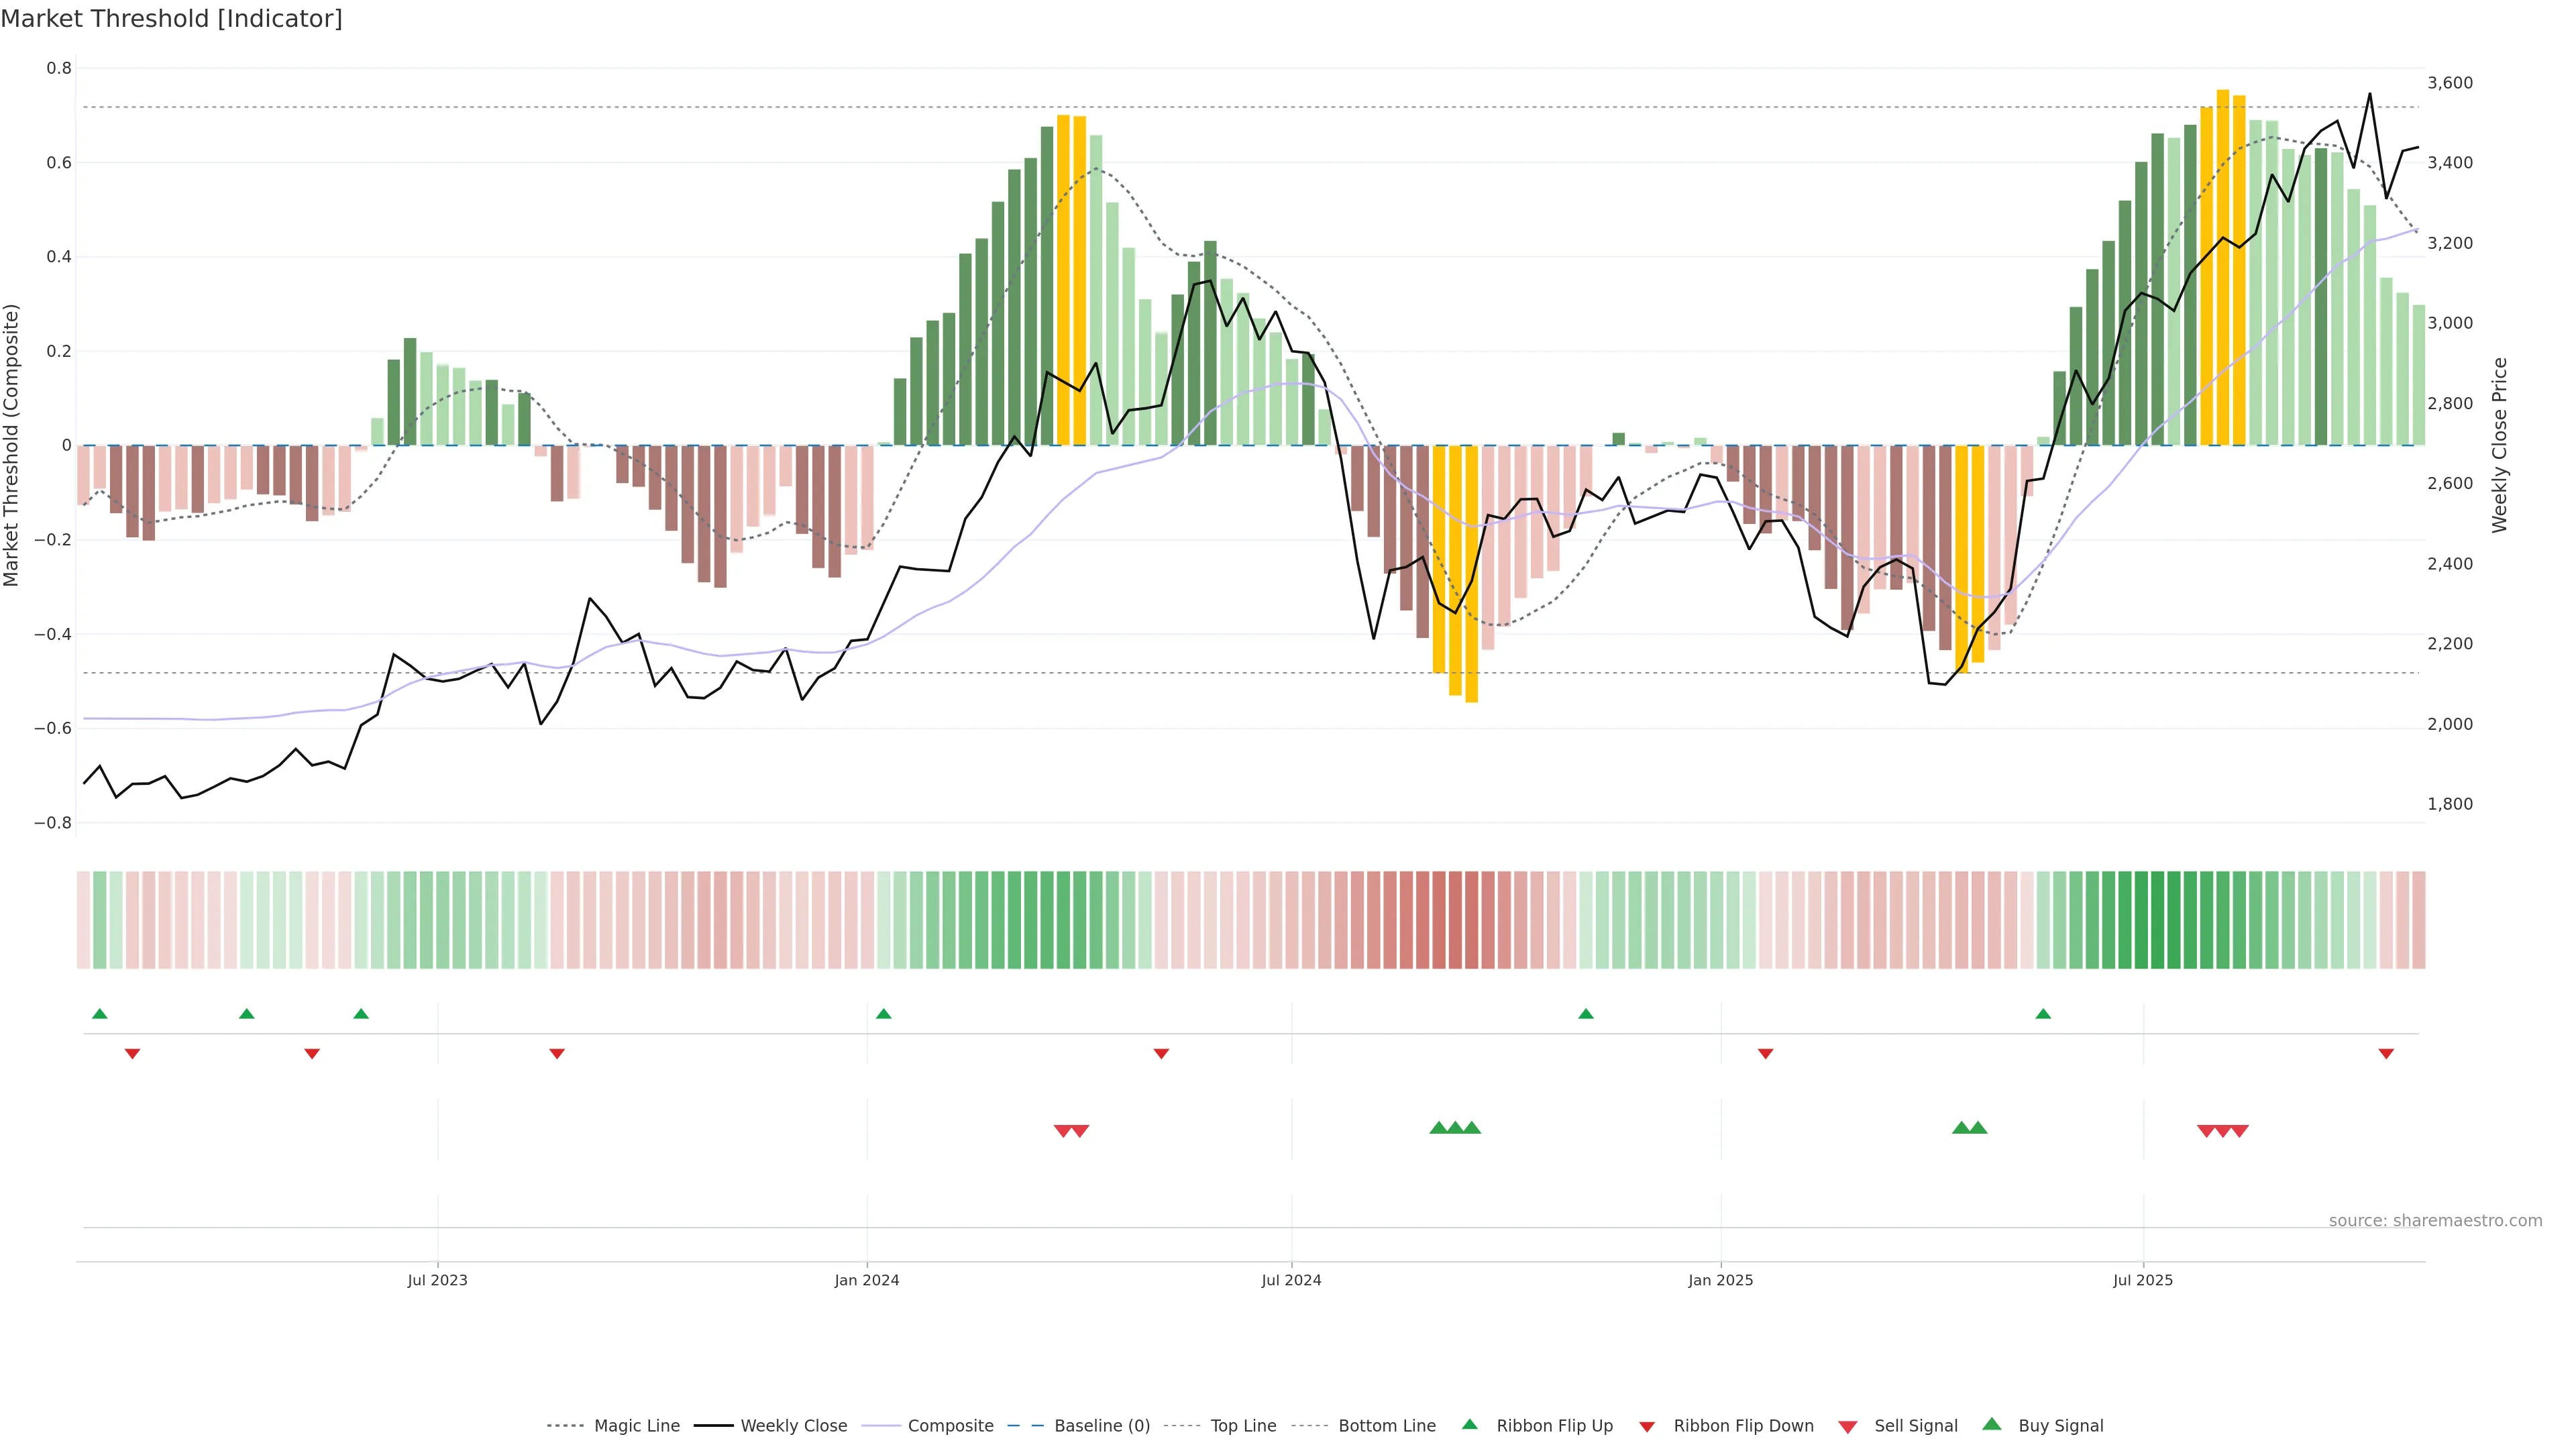
Task: Click the green Buy Signal legend triangle
Action: pos(1991,1424)
